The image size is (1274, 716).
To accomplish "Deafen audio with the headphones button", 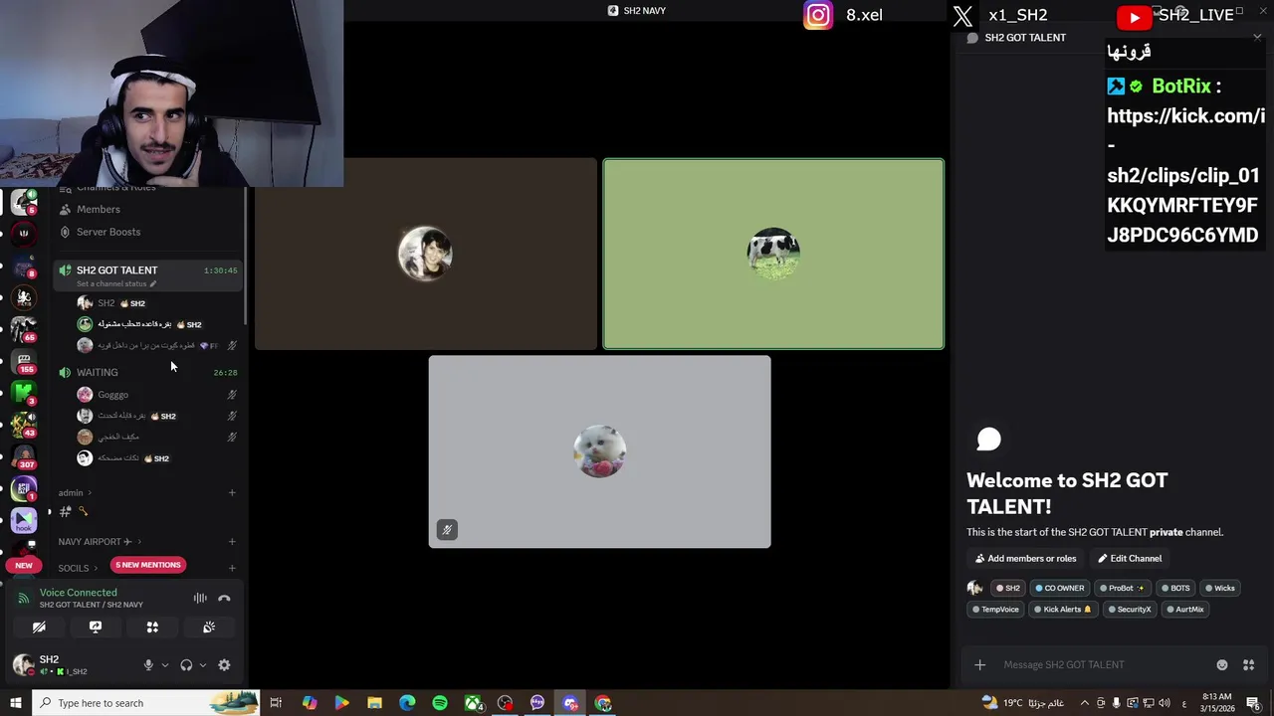I will tap(186, 665).
